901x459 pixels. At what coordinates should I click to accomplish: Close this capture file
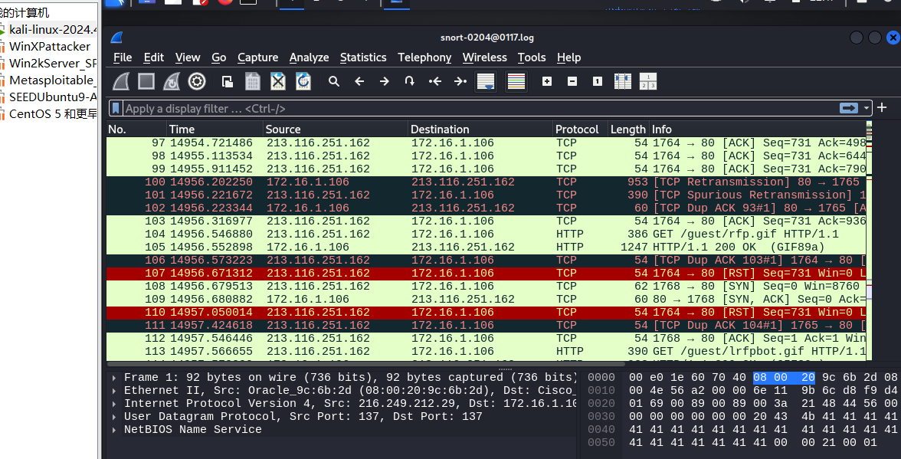278,81
